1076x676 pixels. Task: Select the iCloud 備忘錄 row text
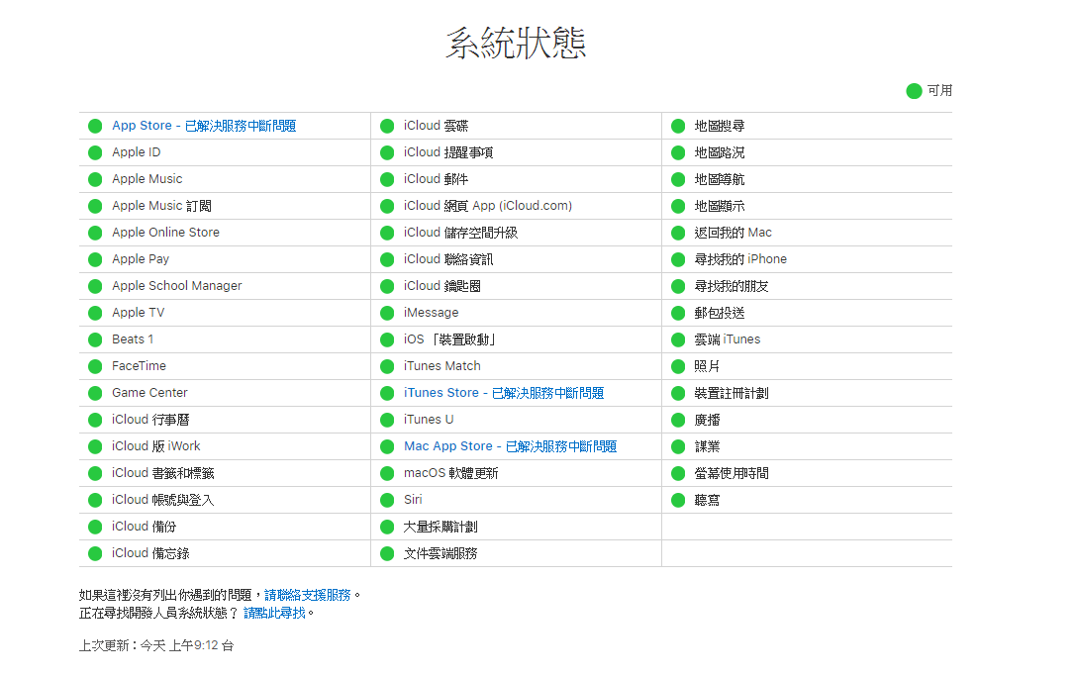(x=150, y=553)
